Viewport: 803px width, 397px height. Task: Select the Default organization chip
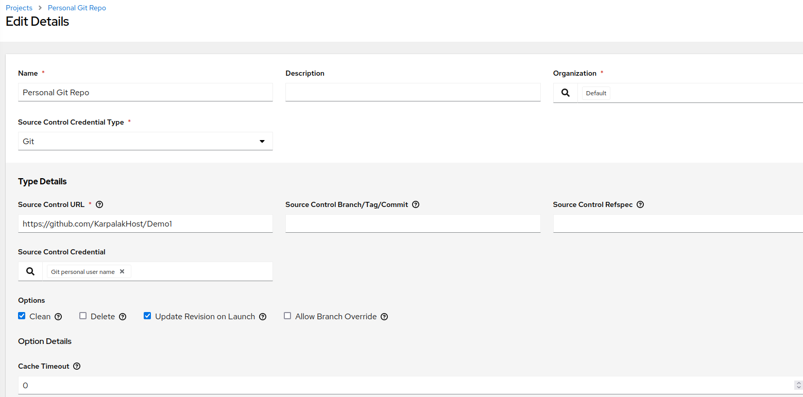(596, 93)
